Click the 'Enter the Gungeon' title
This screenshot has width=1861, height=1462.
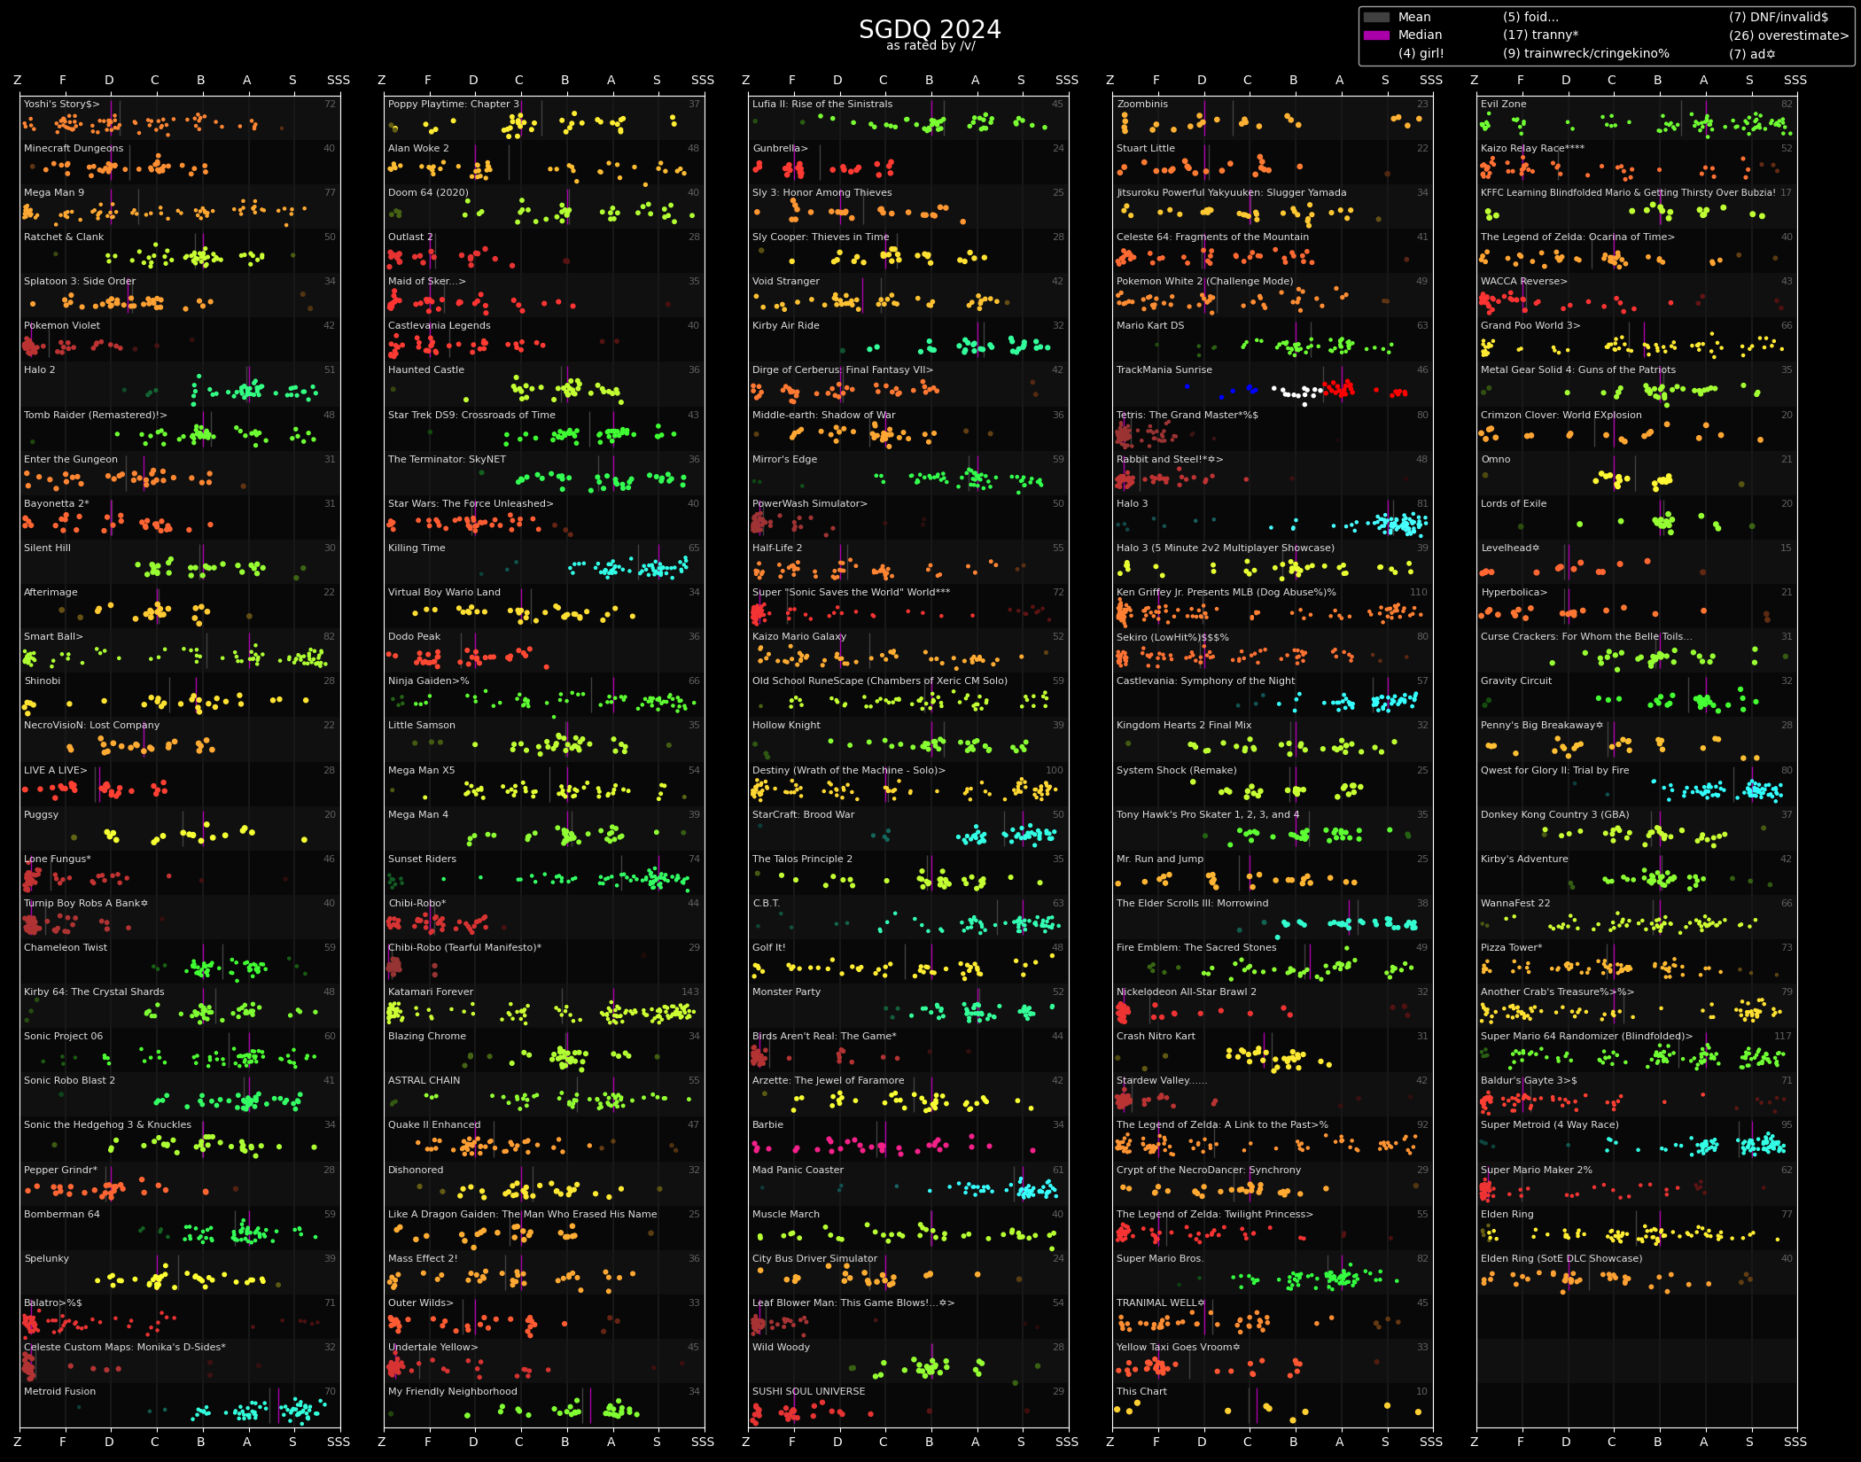point(71,460)
